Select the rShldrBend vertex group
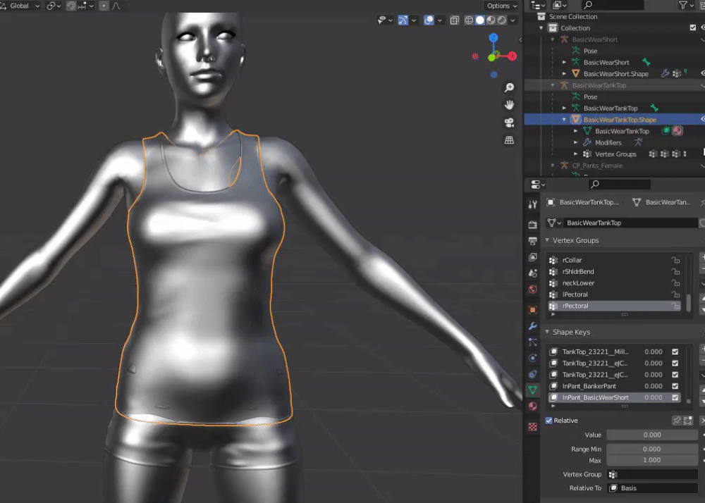The image size is (705, 503). (614, 272)
